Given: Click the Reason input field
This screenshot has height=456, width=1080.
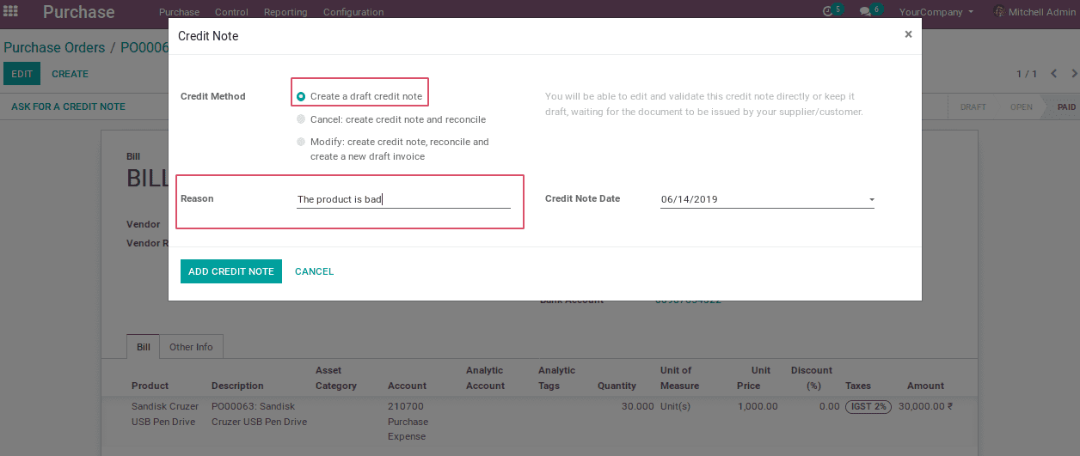Looking at the screenshot, I should 403,199.
